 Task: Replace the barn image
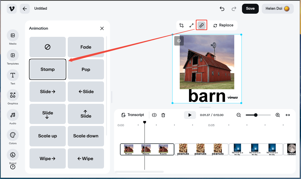[x=223, y=25]
